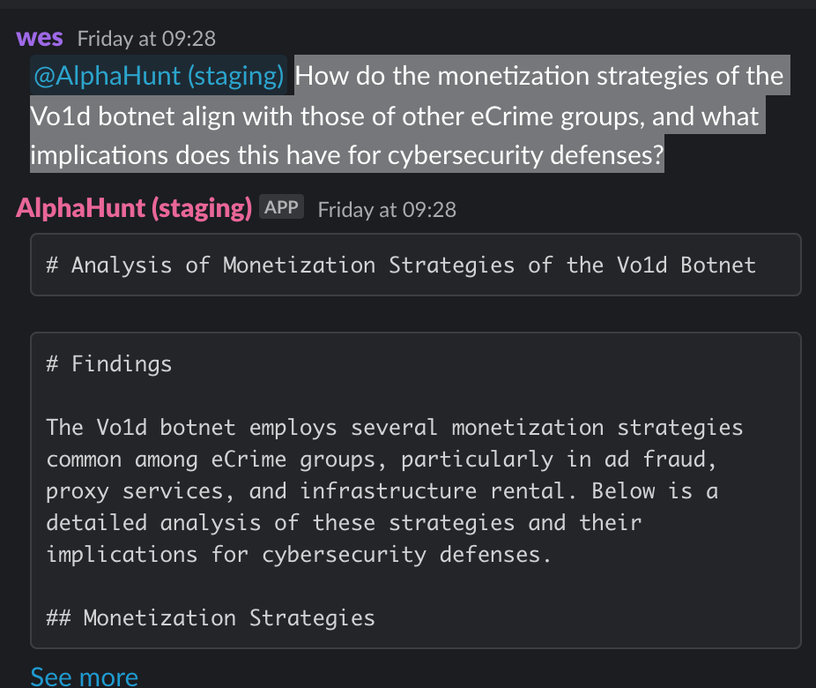Click wes's message timestamp Friday at 09:28
The width and height of the screenshot is (816, 688).
[x=146, y=39]
